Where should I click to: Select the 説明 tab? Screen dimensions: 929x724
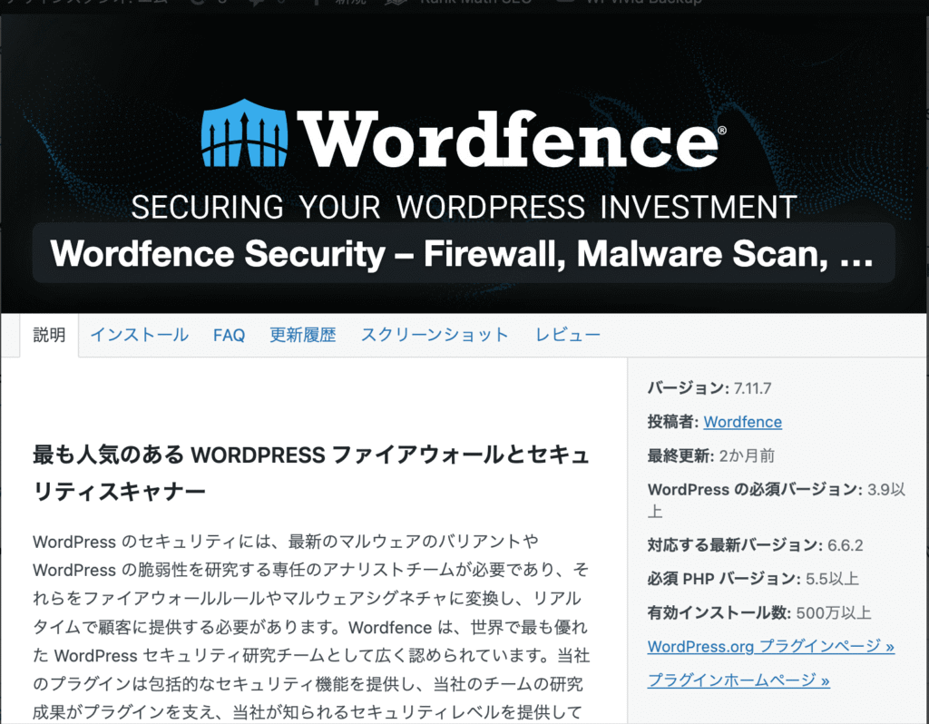pyautogui.click(x=49, y=336)
